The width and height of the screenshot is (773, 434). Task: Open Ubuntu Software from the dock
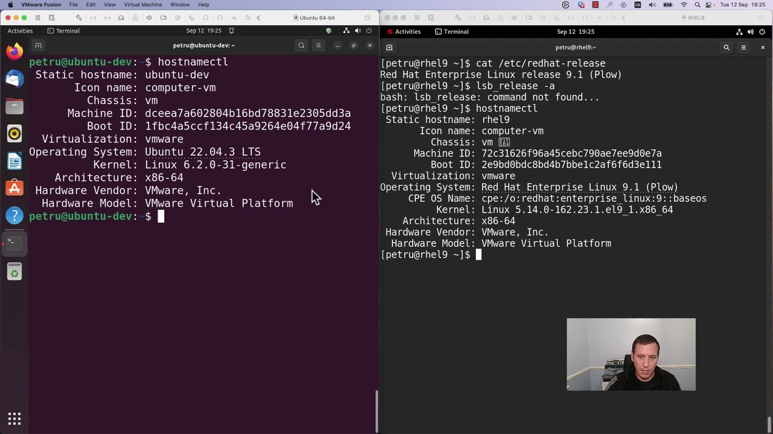point(14,188)
